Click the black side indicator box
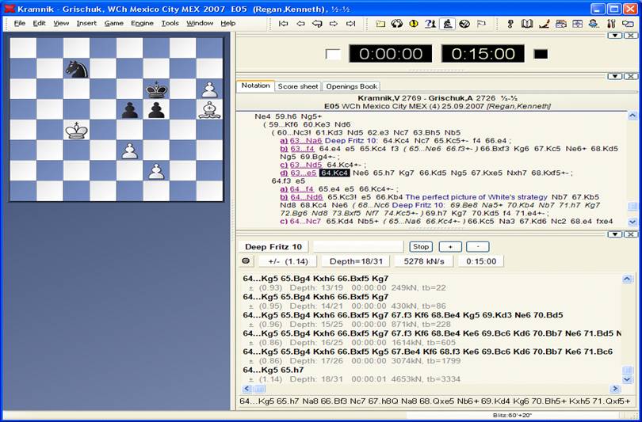 (x=541, y=54)
